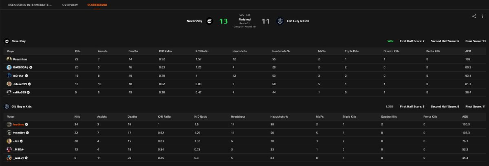Click K/D Ratio header in NeverPlay table
This screenshot has width=489, height=166.
[202, 51]
